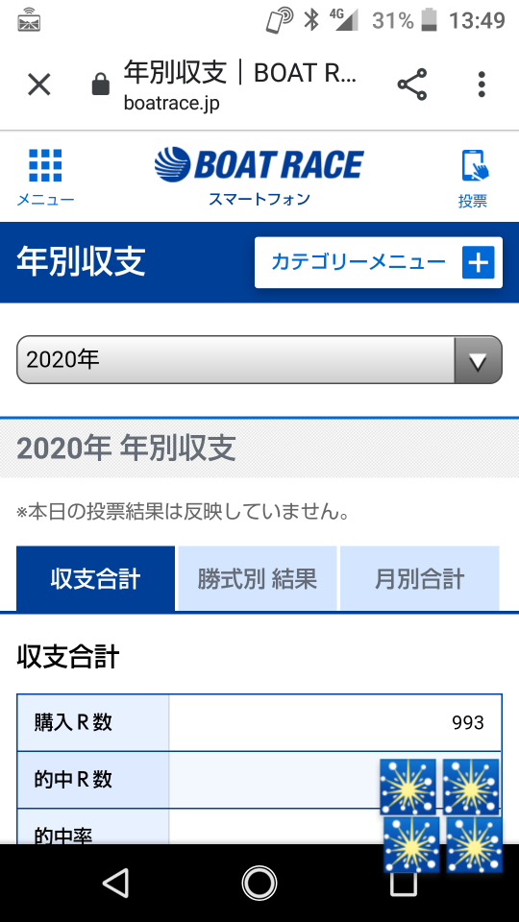Tap the Android home circle button

click(x=259, y=883)
